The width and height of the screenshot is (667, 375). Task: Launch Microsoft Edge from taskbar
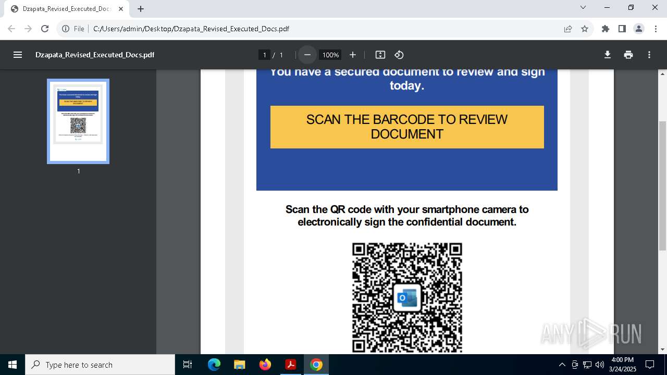click(214, 365)
